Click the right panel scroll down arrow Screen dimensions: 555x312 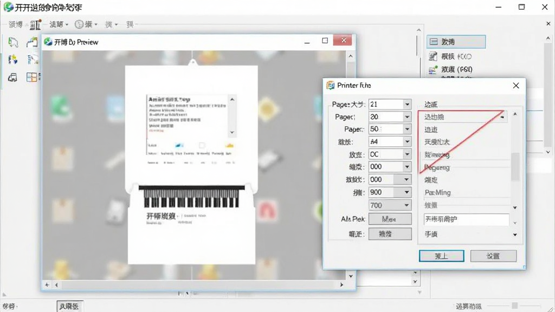(x=548, y=152)
